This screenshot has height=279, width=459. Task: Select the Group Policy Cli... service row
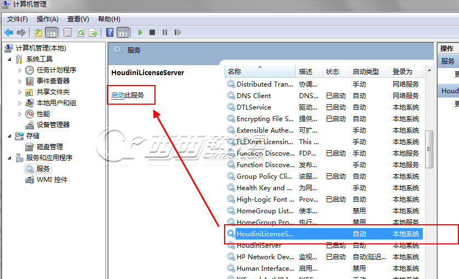click(324, 176)
